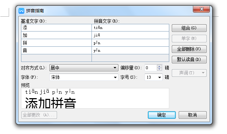Click 确定 to confirm
The width and height of the screenshot is (227, 134).
162,115
